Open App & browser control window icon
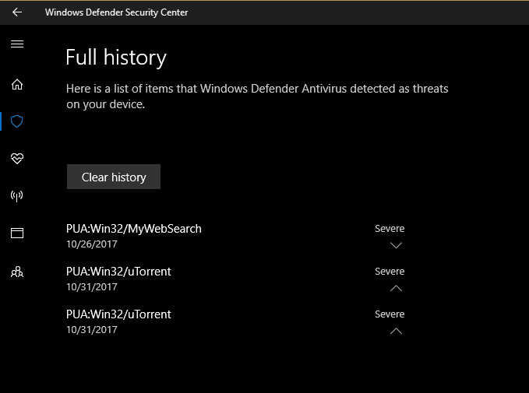The height and width of the screenshot is (393, 529). [x=17, y=233]
